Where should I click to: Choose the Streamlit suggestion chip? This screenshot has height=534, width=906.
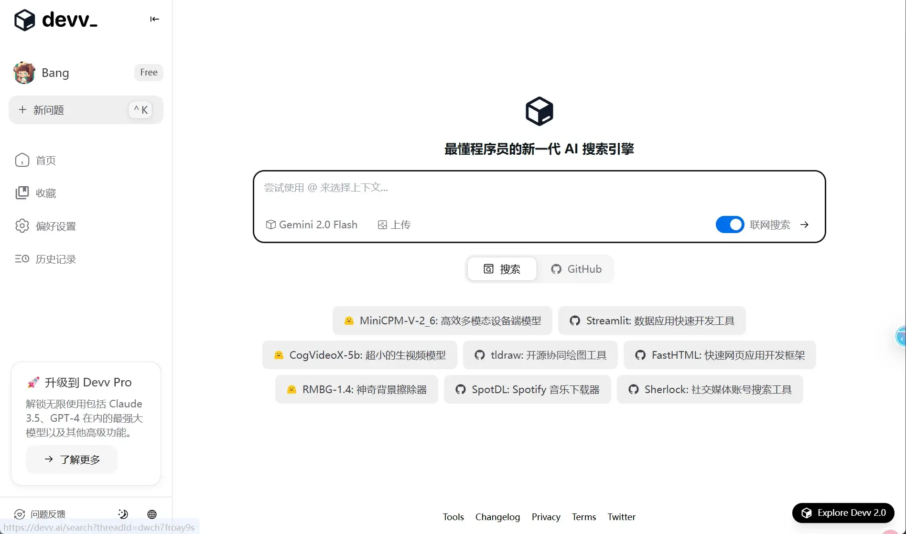(652, 320)
